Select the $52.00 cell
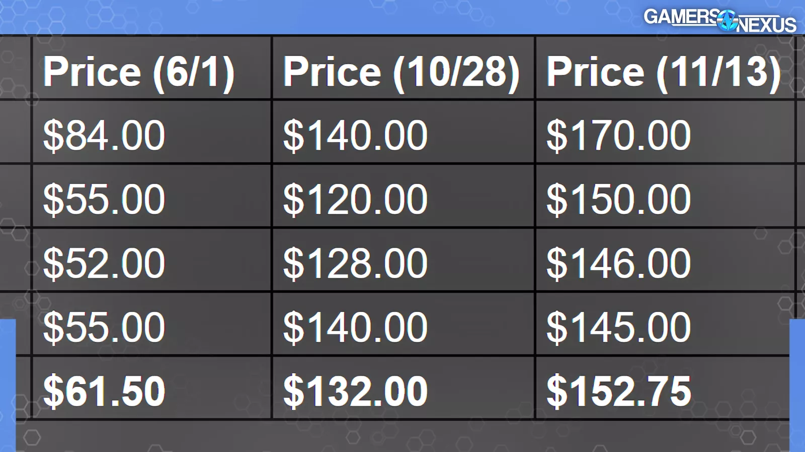 [x=104, y=263]
